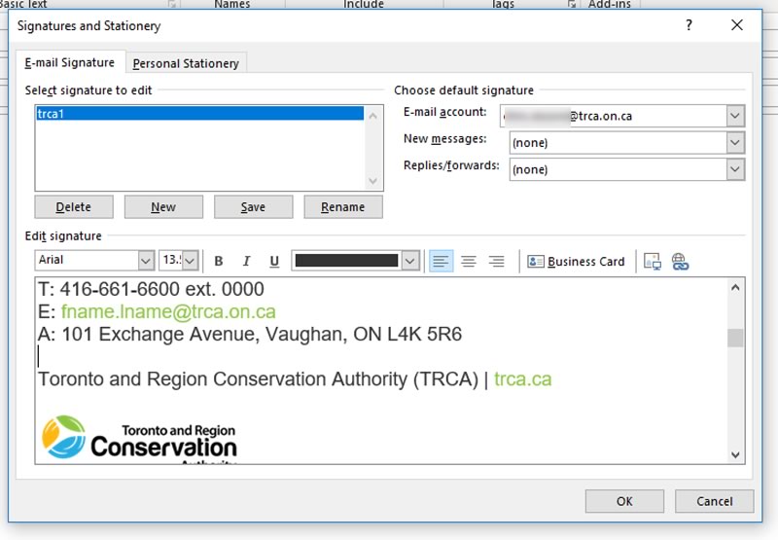Click the fname.lname@trca.on.ca email link
Image resolution: width=778 pixels, height=540 pixels.
[x=168, y=311]
